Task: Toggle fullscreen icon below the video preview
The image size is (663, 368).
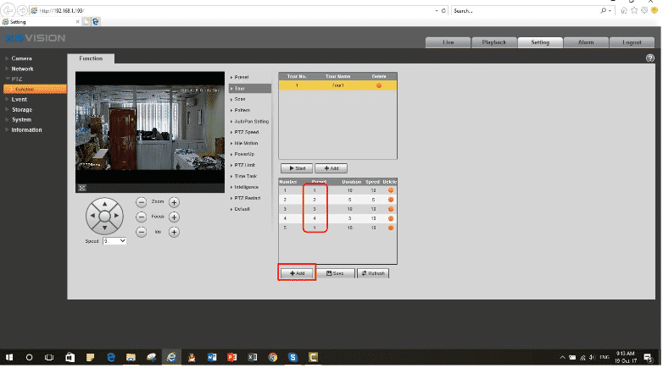Action: tap(82, 187)
